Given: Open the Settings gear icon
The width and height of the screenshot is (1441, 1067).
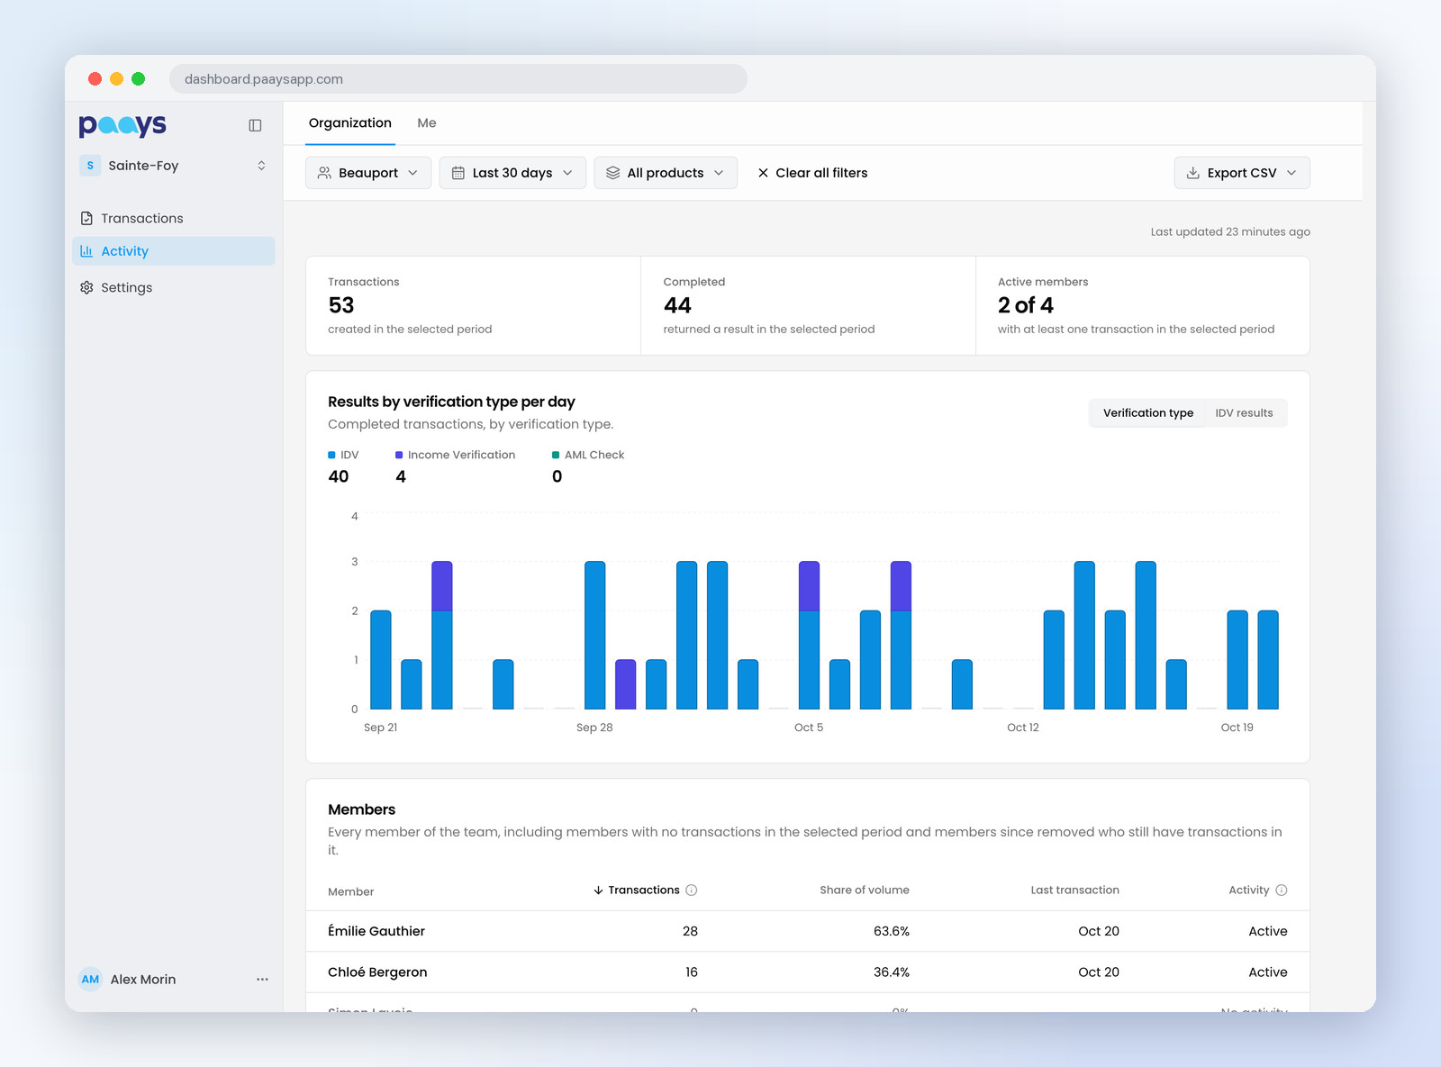Looking at the screenshot, I should coord(86,287).
